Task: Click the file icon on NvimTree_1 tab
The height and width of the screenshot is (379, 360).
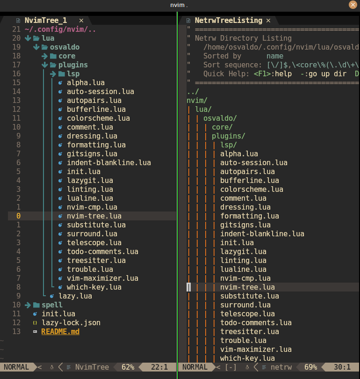Action: point(18,21)
